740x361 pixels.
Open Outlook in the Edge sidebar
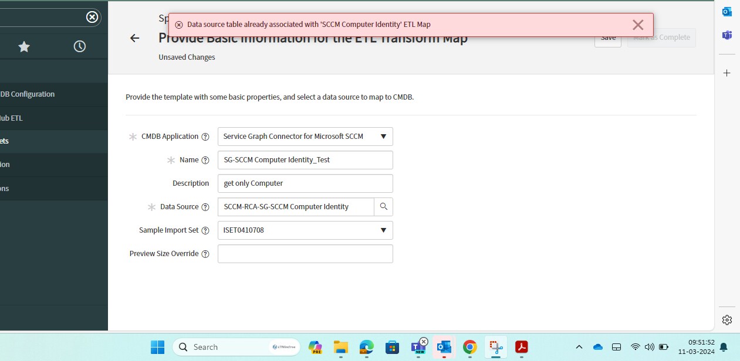727,11
